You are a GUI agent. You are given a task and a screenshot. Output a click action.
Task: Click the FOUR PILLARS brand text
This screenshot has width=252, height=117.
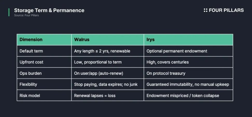226,10
